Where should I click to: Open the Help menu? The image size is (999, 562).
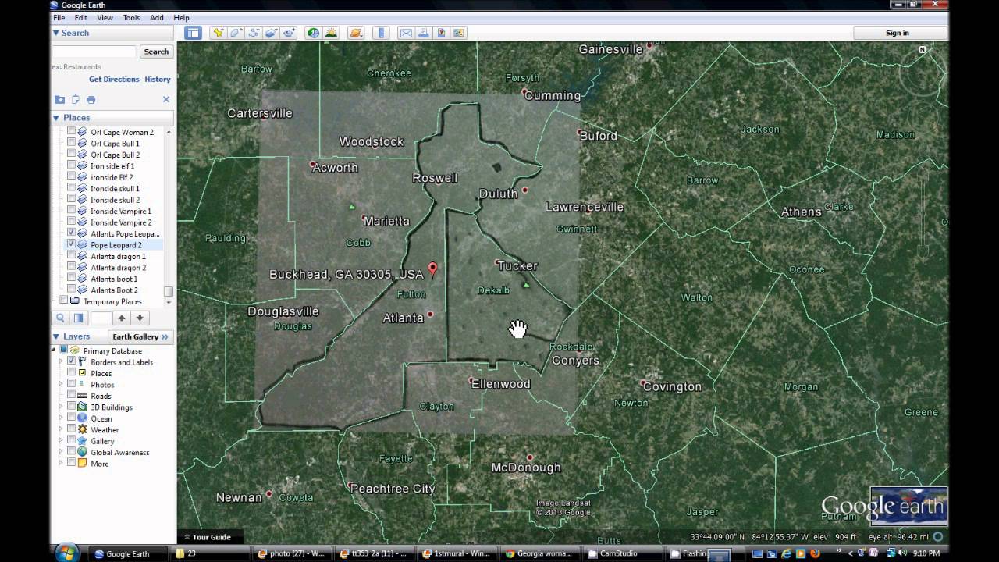[x=181, y=17]
